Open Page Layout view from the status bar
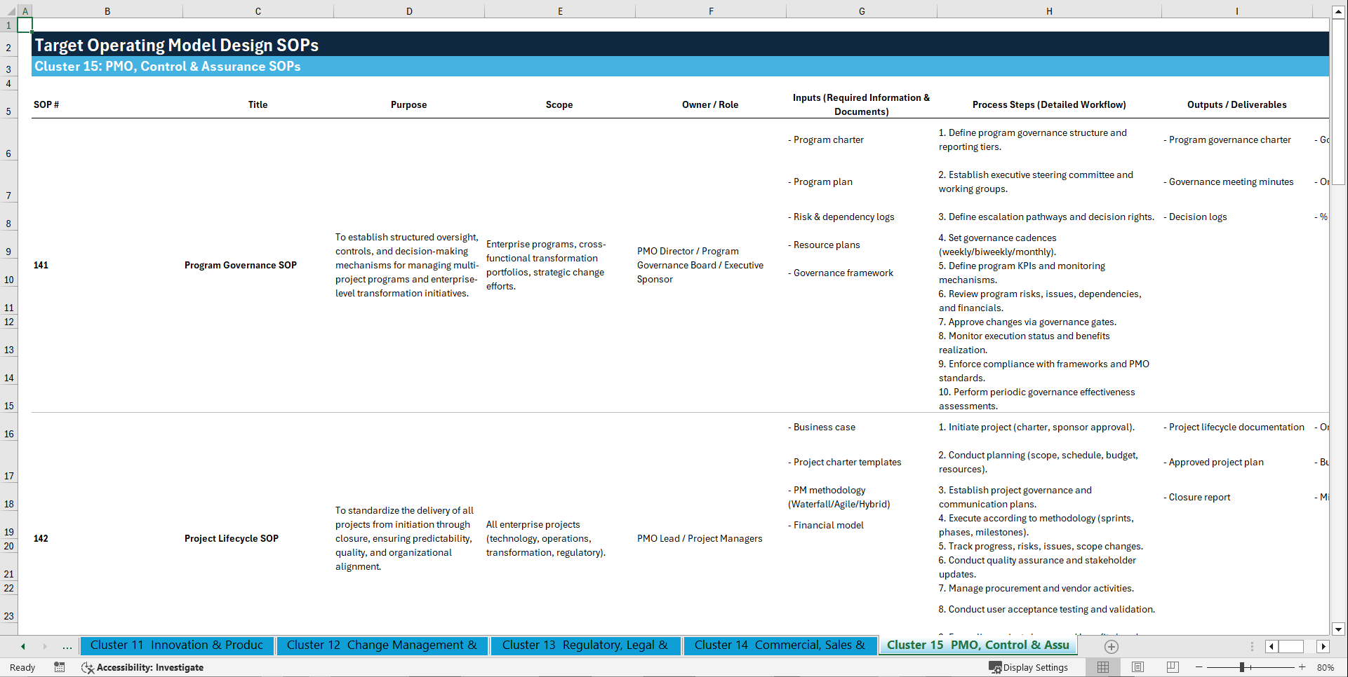The width and height of the screenshot is (1348, 677). tap(1137, 667)
